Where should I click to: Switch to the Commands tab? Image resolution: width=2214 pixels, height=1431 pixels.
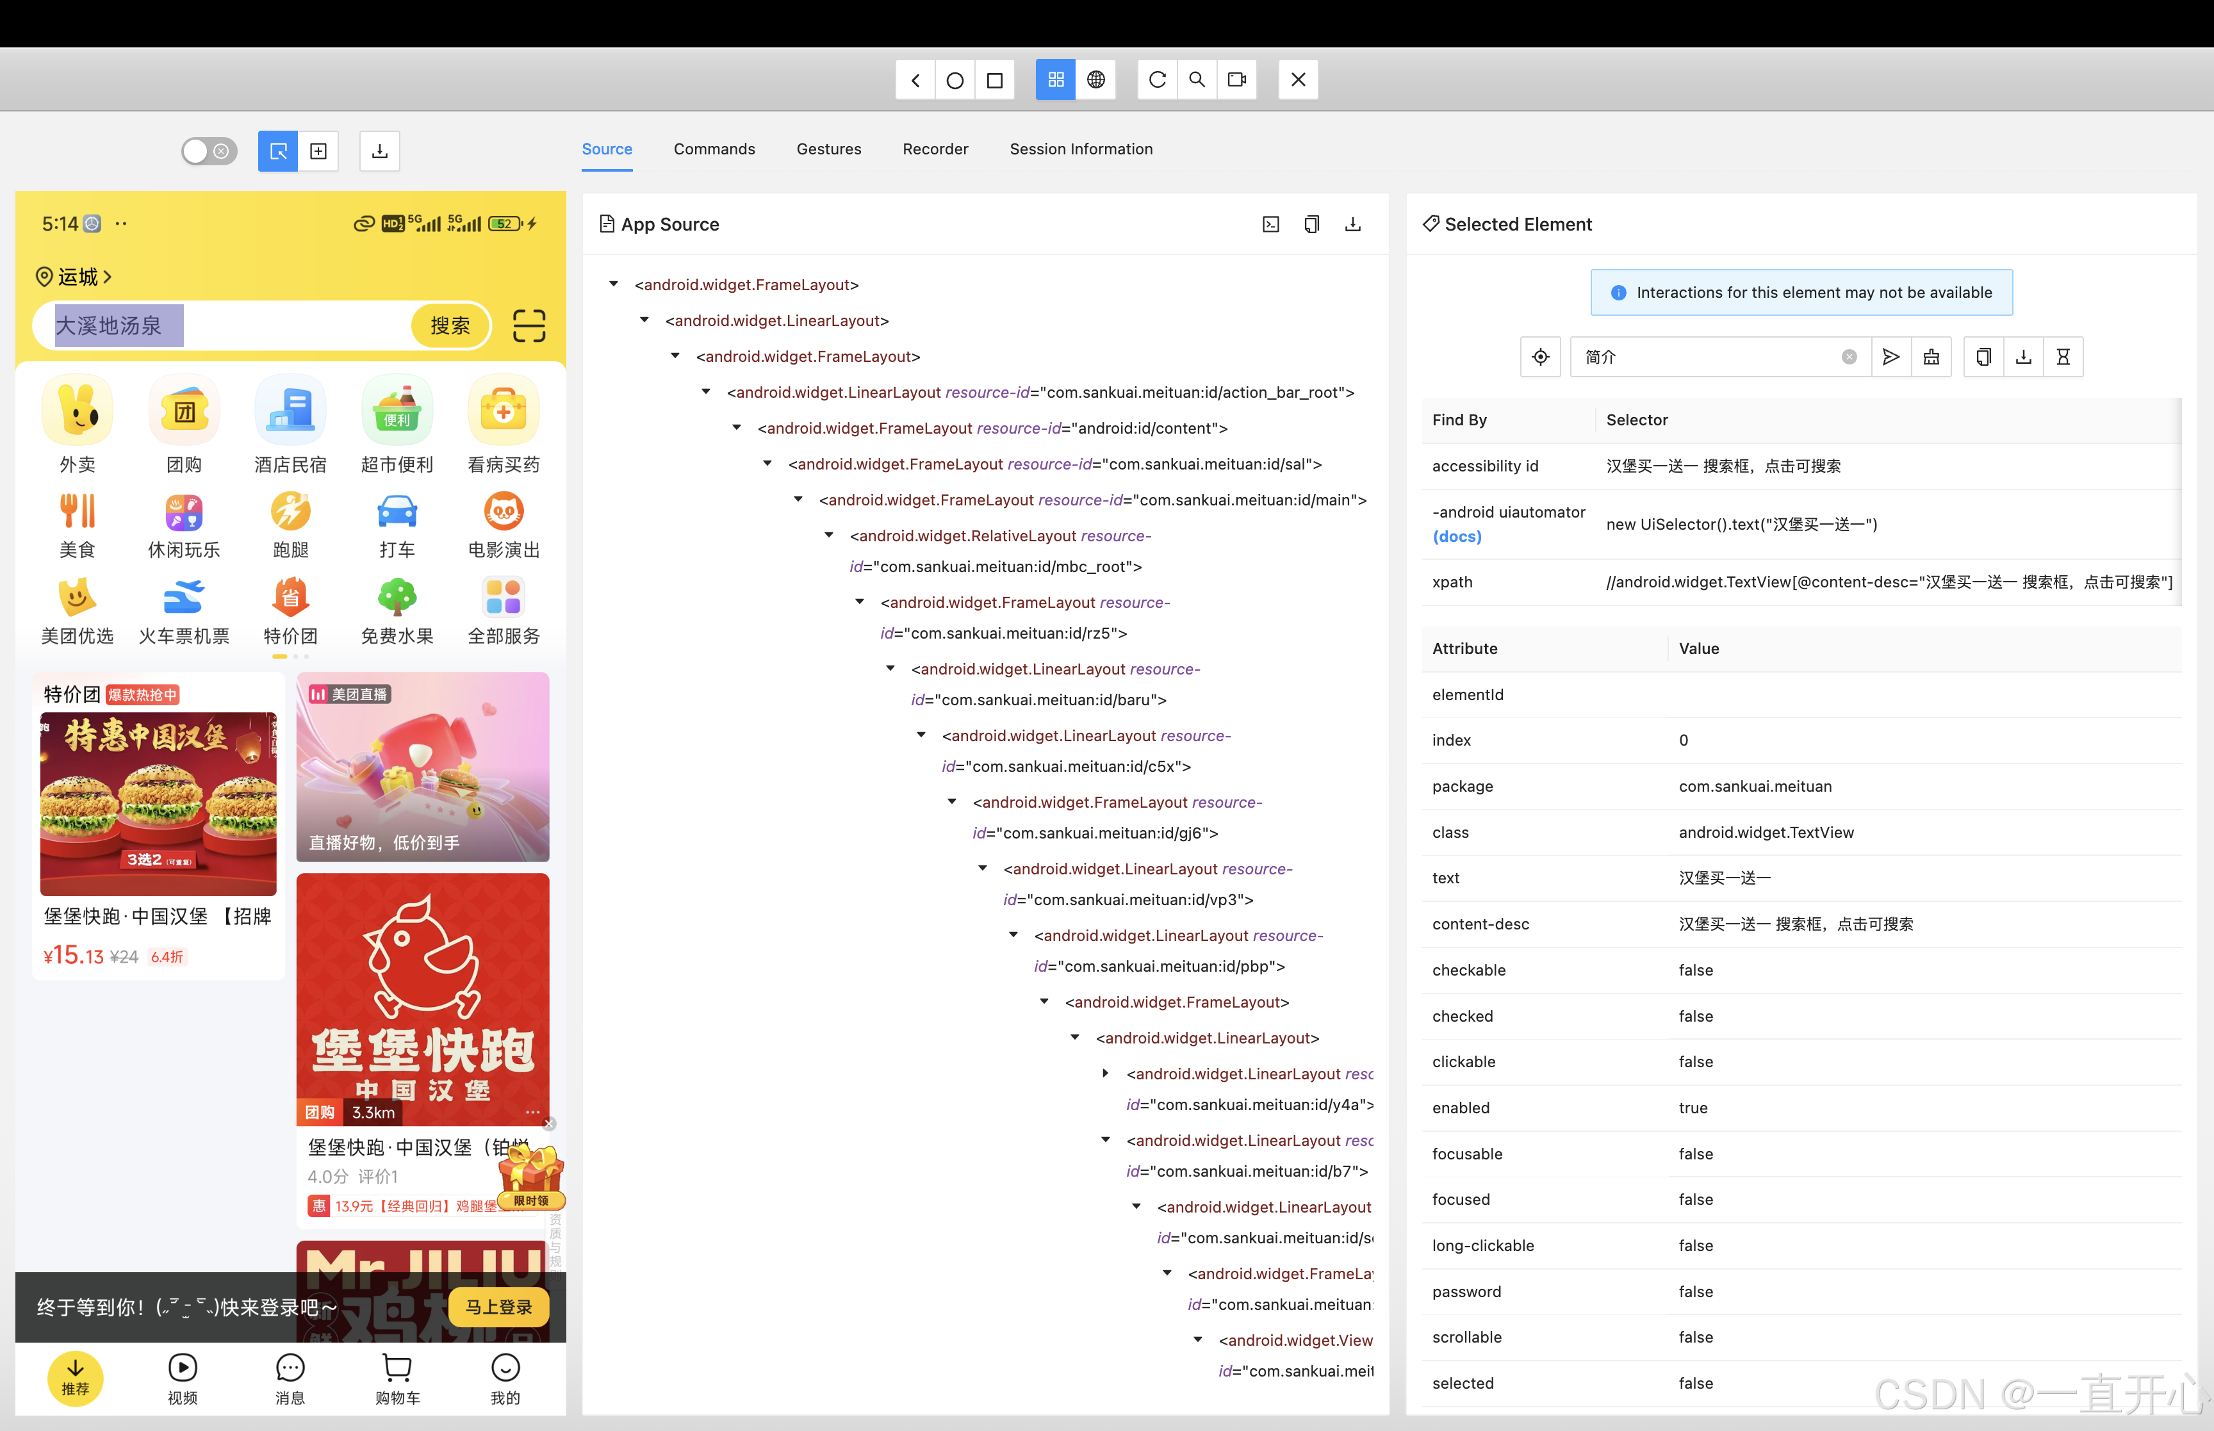point(714,149)
